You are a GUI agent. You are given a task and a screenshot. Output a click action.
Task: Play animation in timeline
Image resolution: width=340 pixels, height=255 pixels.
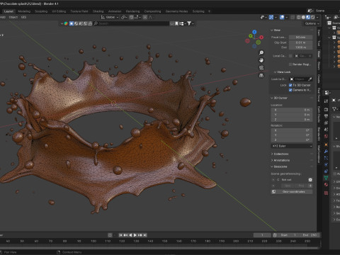[x=135, y=235]
